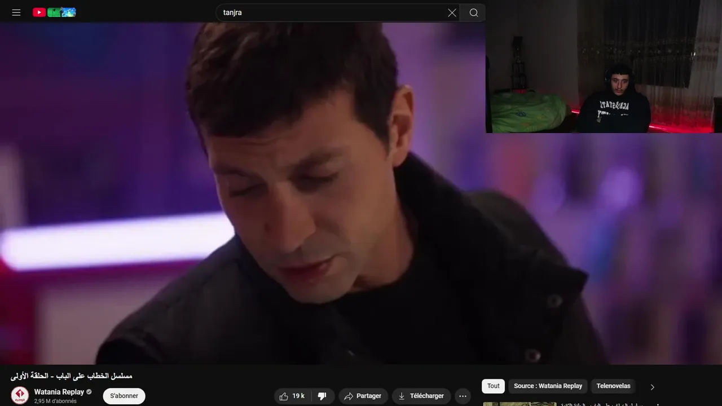Run search with magnifier button
722x406 pixels.
pyautogui.click(x=473, y=12)
